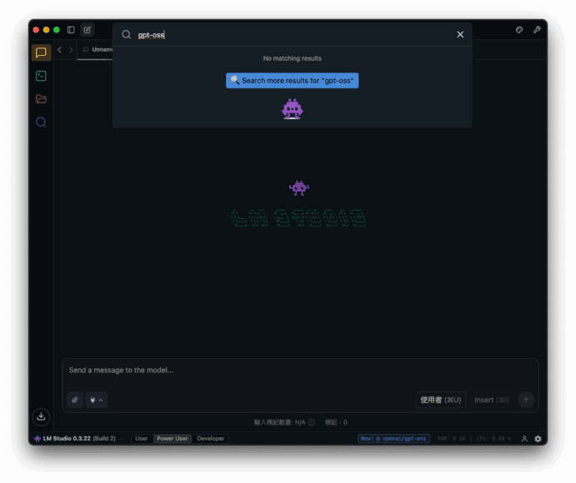
Task: Switch to Developer mode
Action: tap(211, 438)
